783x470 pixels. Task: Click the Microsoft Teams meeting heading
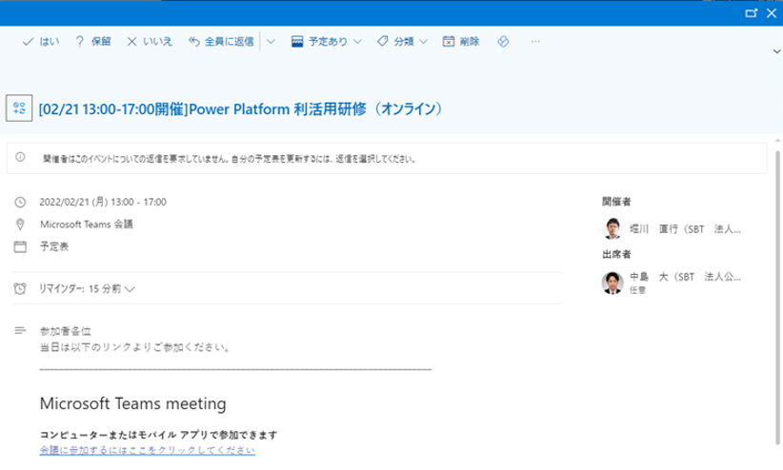[x=132, y=403]
